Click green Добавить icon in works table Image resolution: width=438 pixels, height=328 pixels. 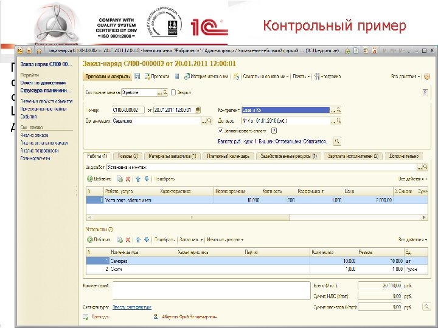pos(90,179)
